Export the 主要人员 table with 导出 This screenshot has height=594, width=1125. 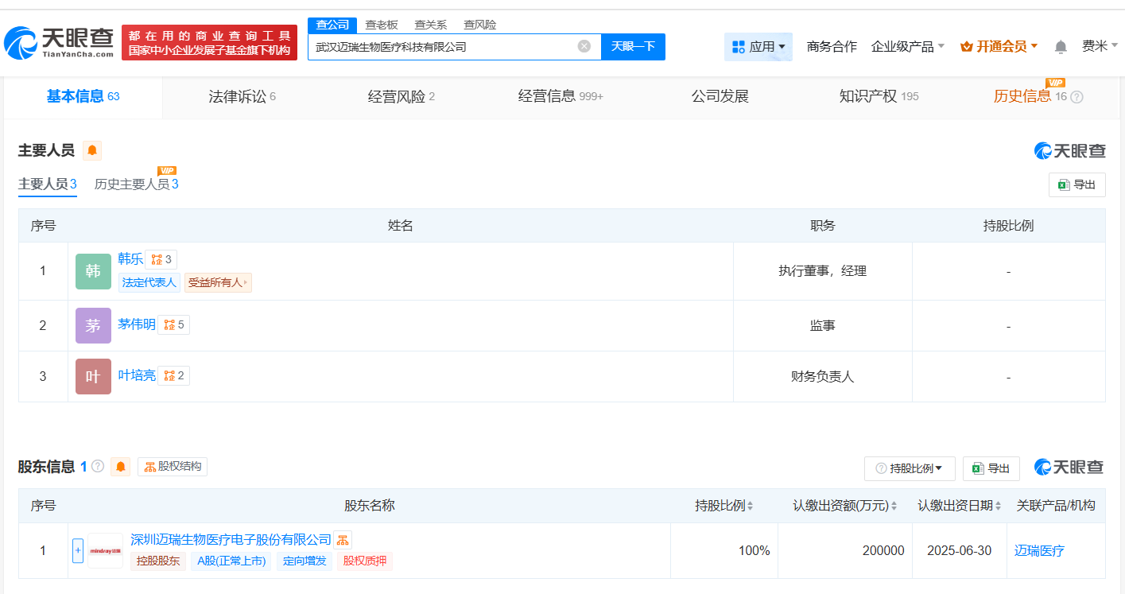[1077, 184]
